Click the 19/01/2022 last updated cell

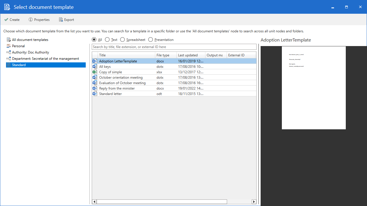click(x=191, y=88)
